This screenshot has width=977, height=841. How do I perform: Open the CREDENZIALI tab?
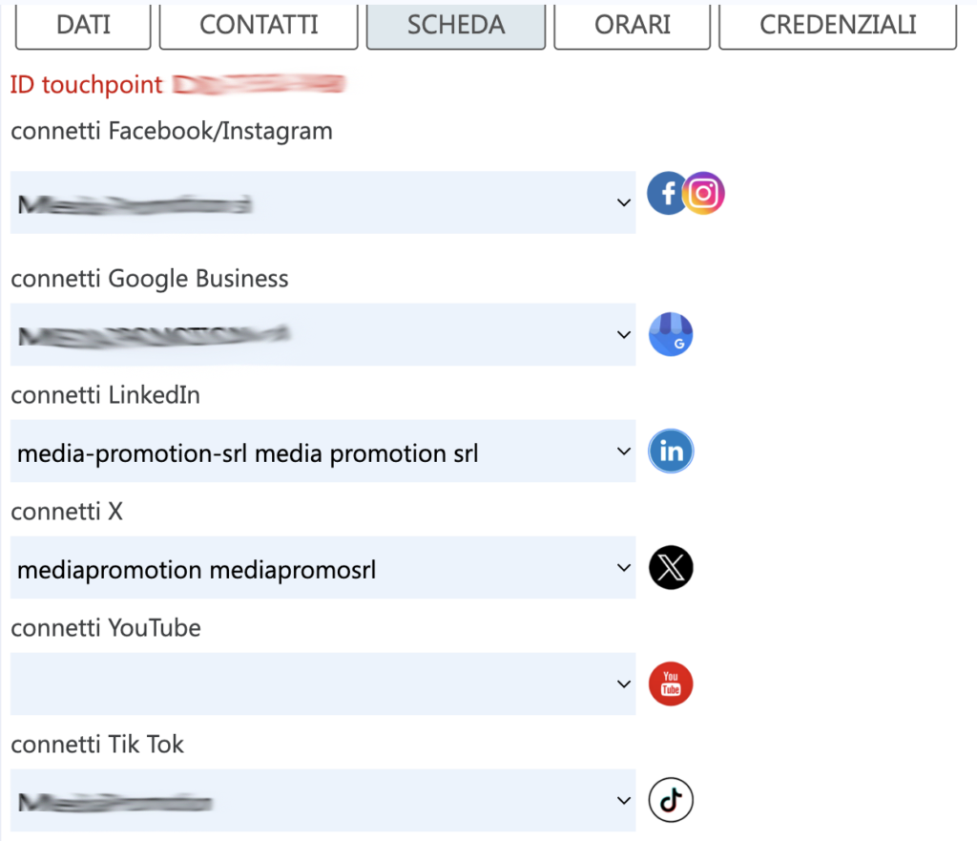coord(838,26)
